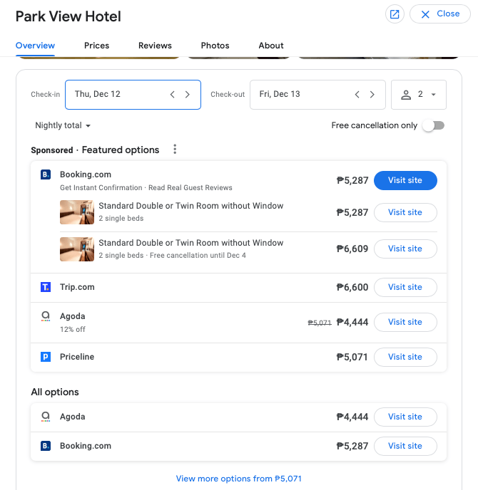Viewport: 478px width, 490px height.
Task: Click the Sponsored label
Action: [52, 150]
